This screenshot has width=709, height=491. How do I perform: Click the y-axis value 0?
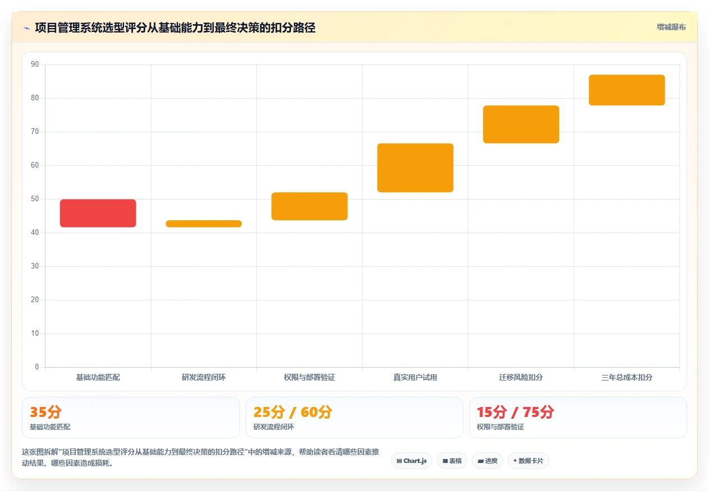coord(37,367)
